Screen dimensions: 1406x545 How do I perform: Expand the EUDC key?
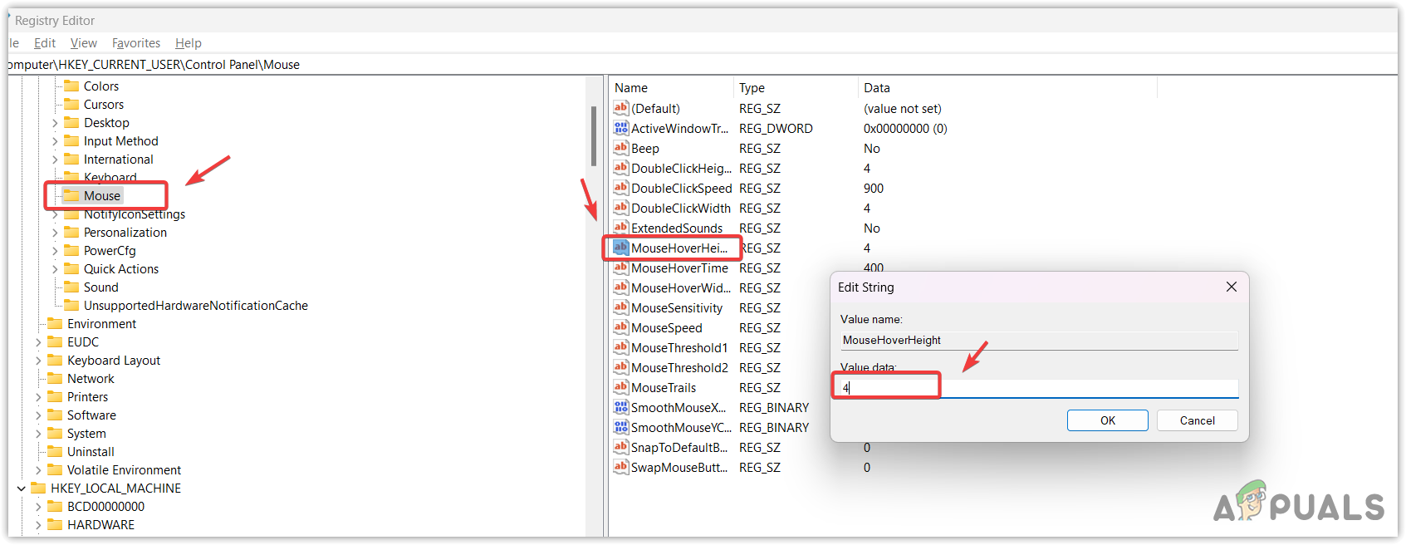pos(38,342)
